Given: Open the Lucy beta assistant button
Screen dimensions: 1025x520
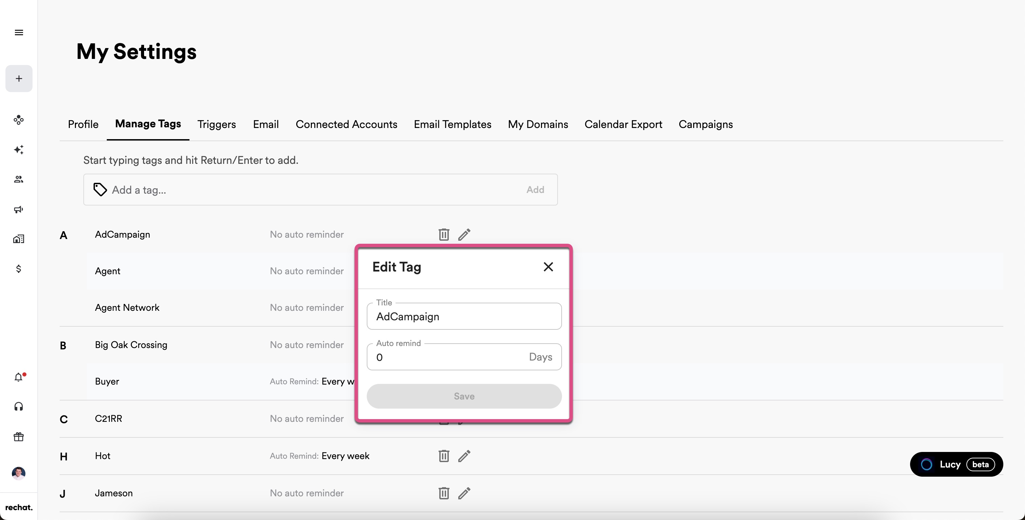Looking at the screenshot, I should (956, 464).
